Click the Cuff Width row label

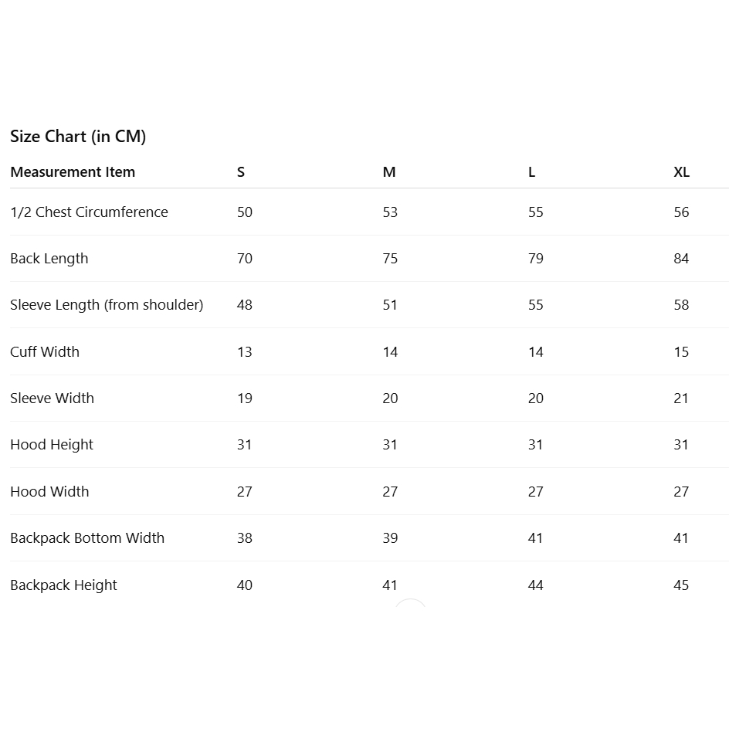coord(45,352)
